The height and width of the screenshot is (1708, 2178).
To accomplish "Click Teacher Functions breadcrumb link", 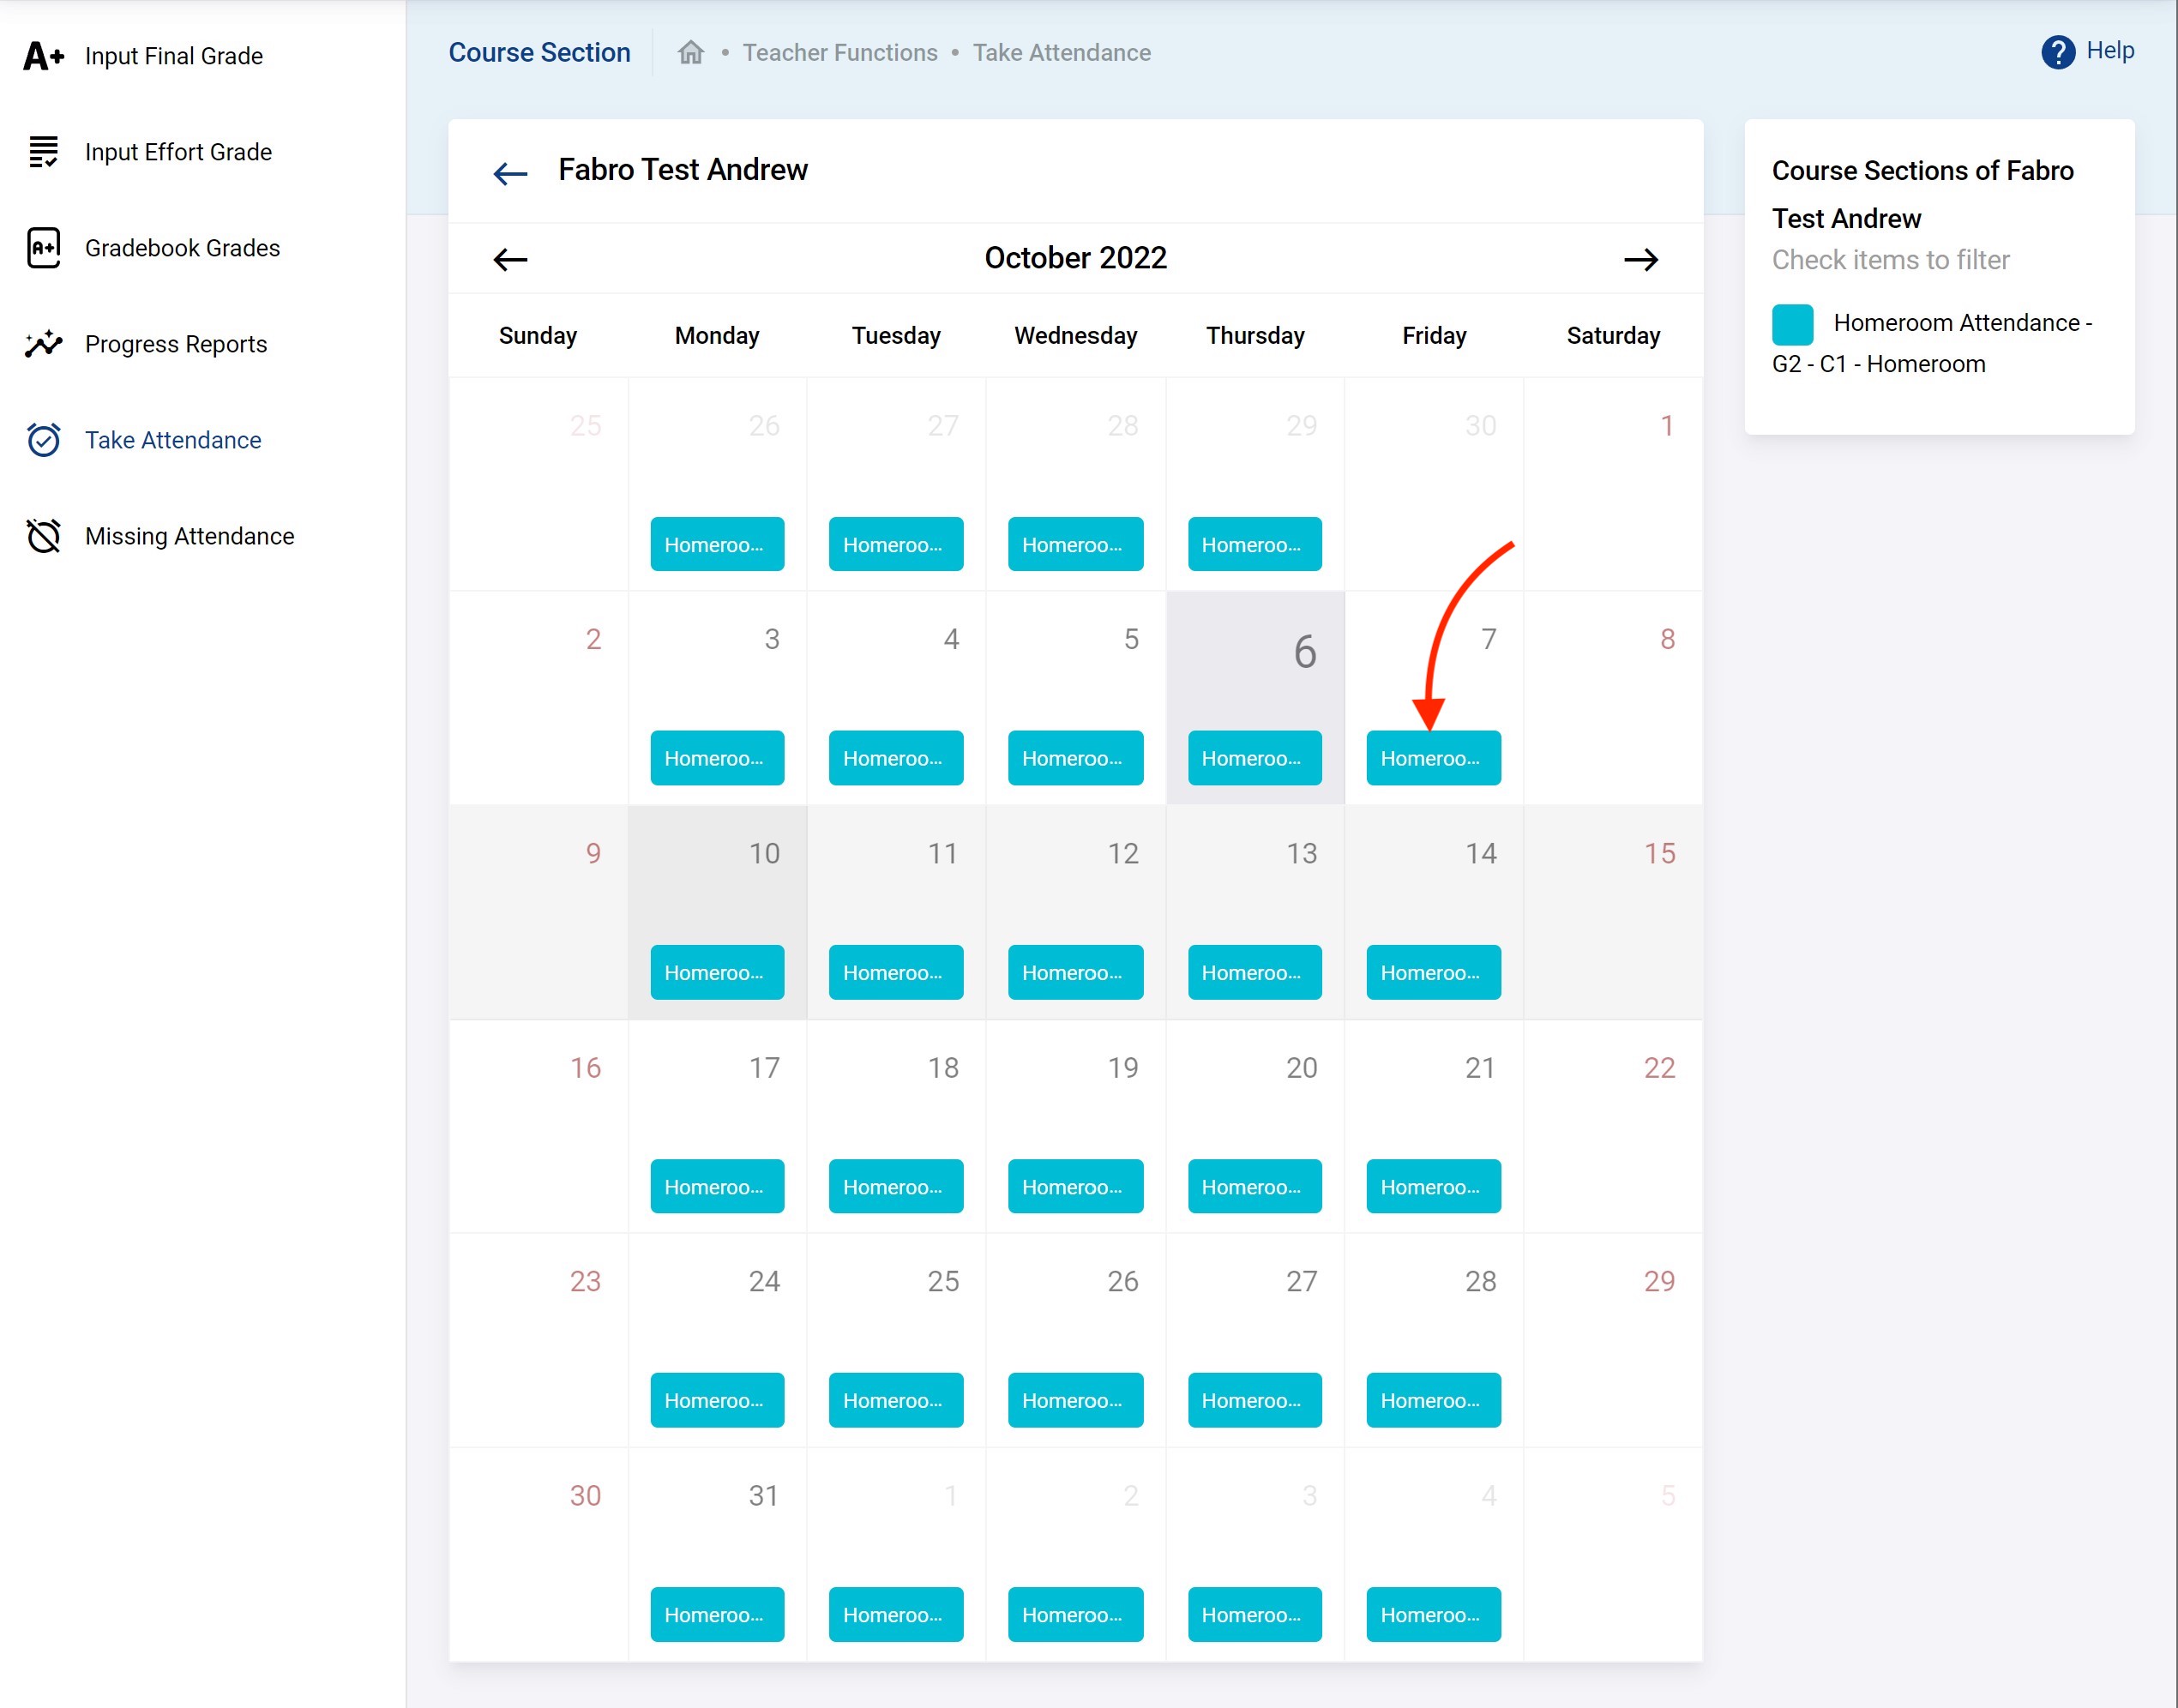I will click(839, 52).
